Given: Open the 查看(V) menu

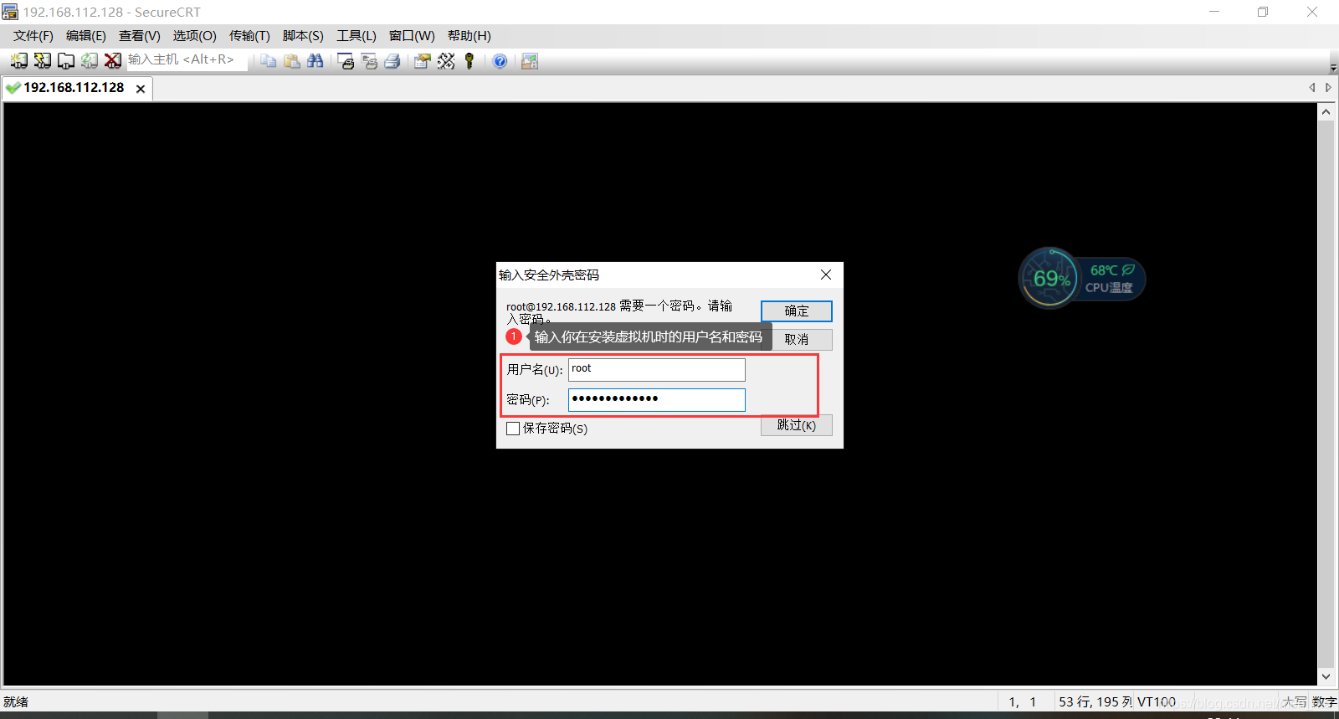Looking at the screenshot, I should (140, 36).
